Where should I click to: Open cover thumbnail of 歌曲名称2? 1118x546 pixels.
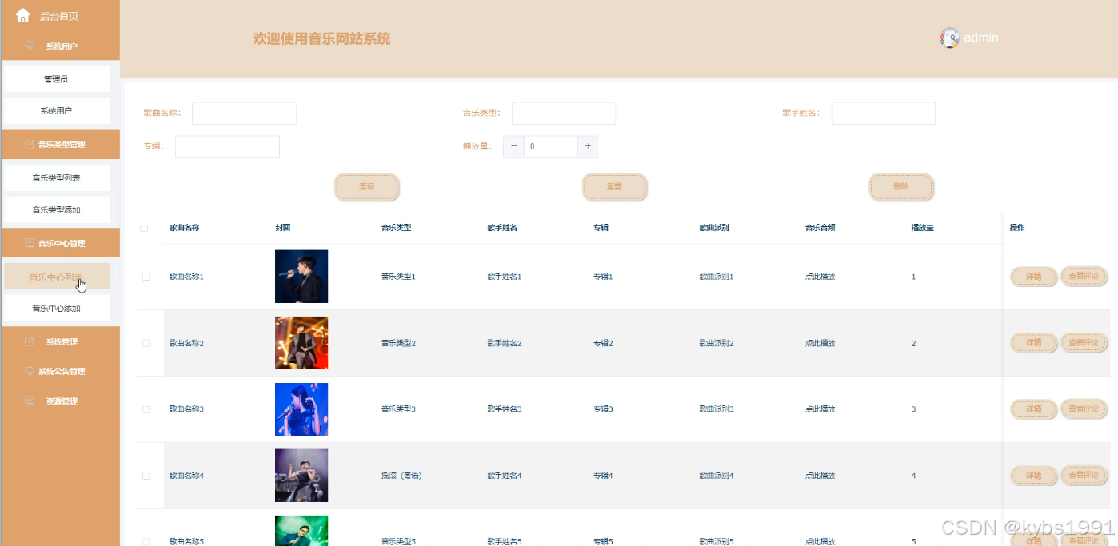[301, 343]
